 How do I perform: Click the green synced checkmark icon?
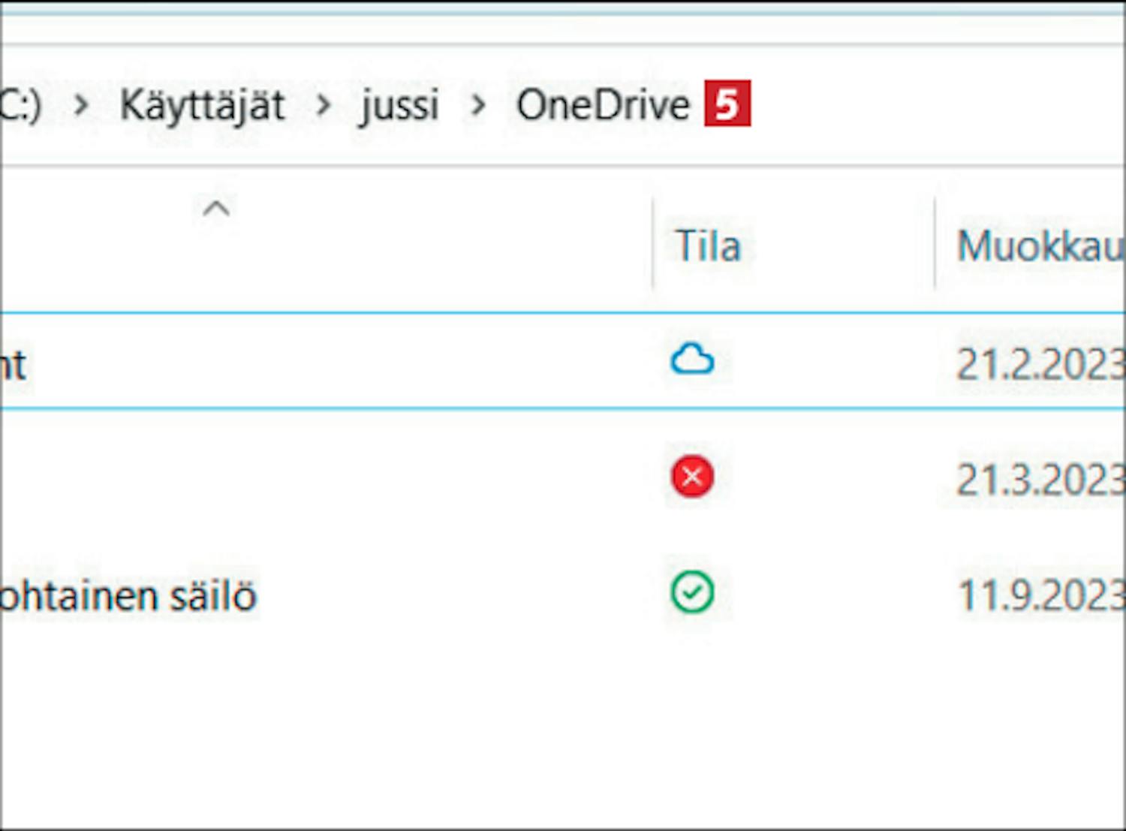pyautogui.click(x=692, y=592)
